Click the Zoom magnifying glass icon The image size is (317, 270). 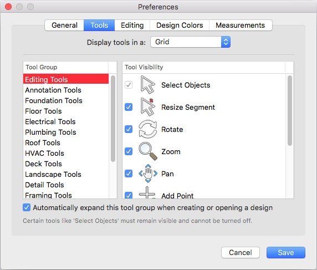coord(148,151)
